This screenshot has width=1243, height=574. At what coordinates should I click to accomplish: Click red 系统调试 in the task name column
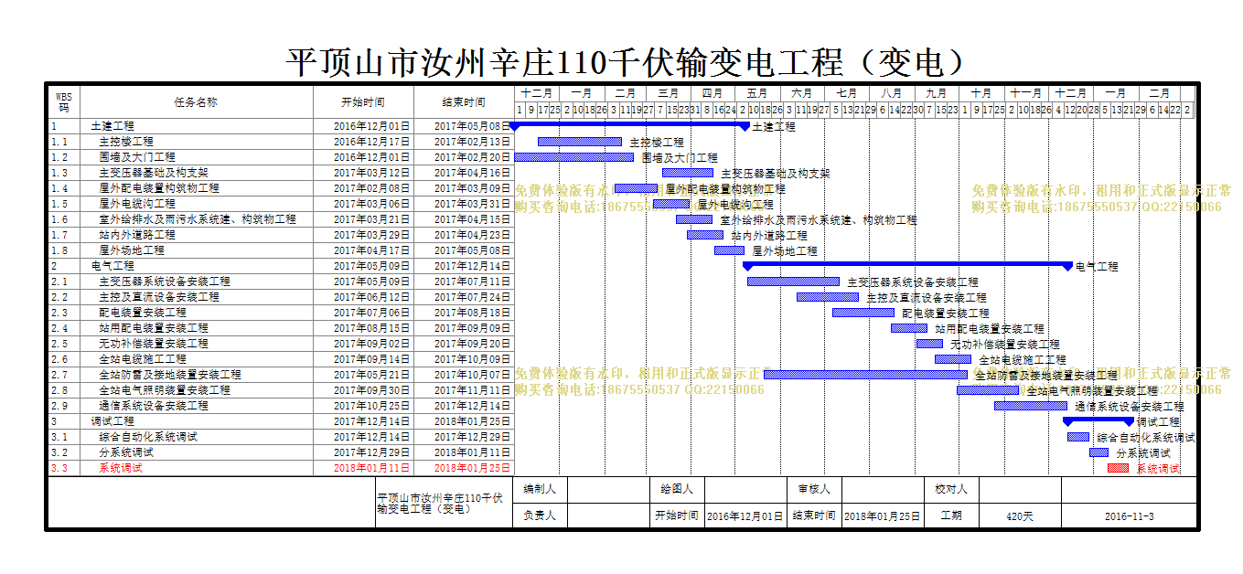(x=121, y=468)
